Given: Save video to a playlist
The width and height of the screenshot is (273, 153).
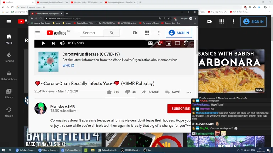Looking at the screenshot, I should click(x=172, y=92).
